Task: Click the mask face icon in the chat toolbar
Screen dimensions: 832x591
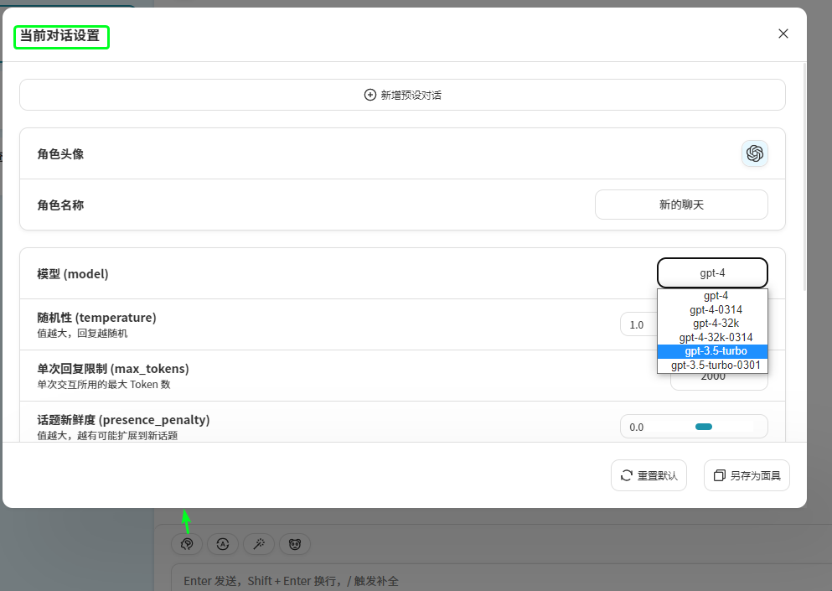Action: [295, 544]
